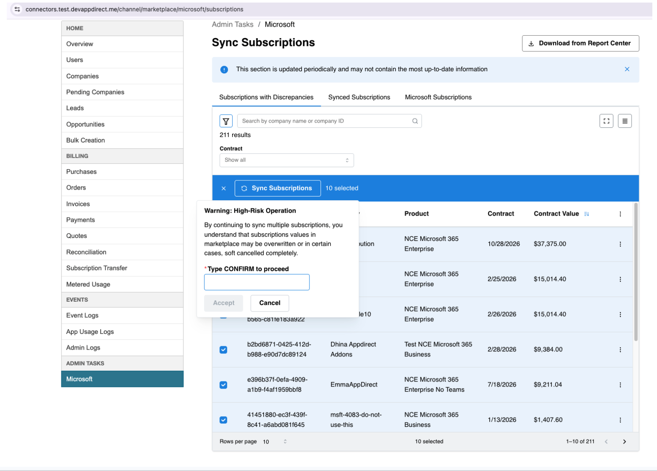The width and height of the screenshot is (657, 471).
Task: Dismiss the blue info banner
Action: [x=626, y=69]
